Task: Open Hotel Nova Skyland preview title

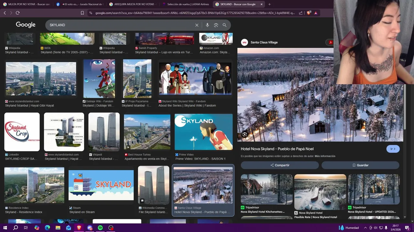Action: pos(277,149)
